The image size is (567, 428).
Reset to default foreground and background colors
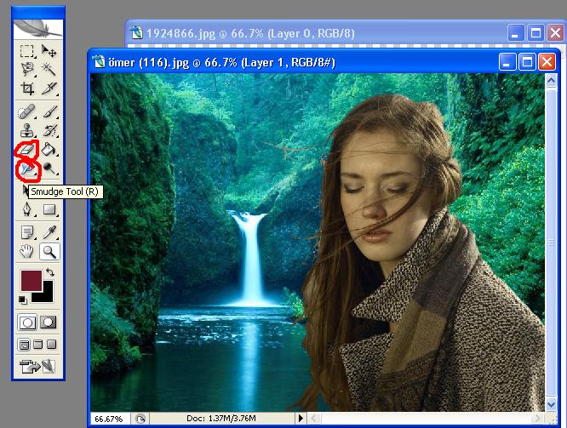(x=22, y=300)
